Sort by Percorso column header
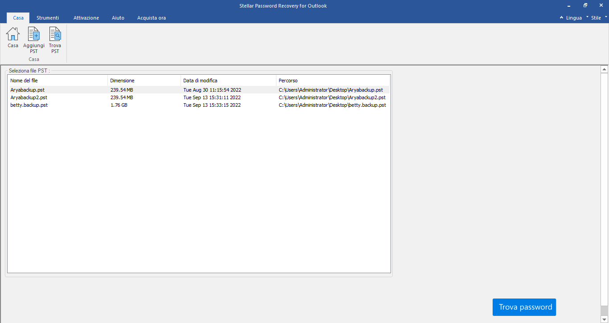 tap(333, 81)
